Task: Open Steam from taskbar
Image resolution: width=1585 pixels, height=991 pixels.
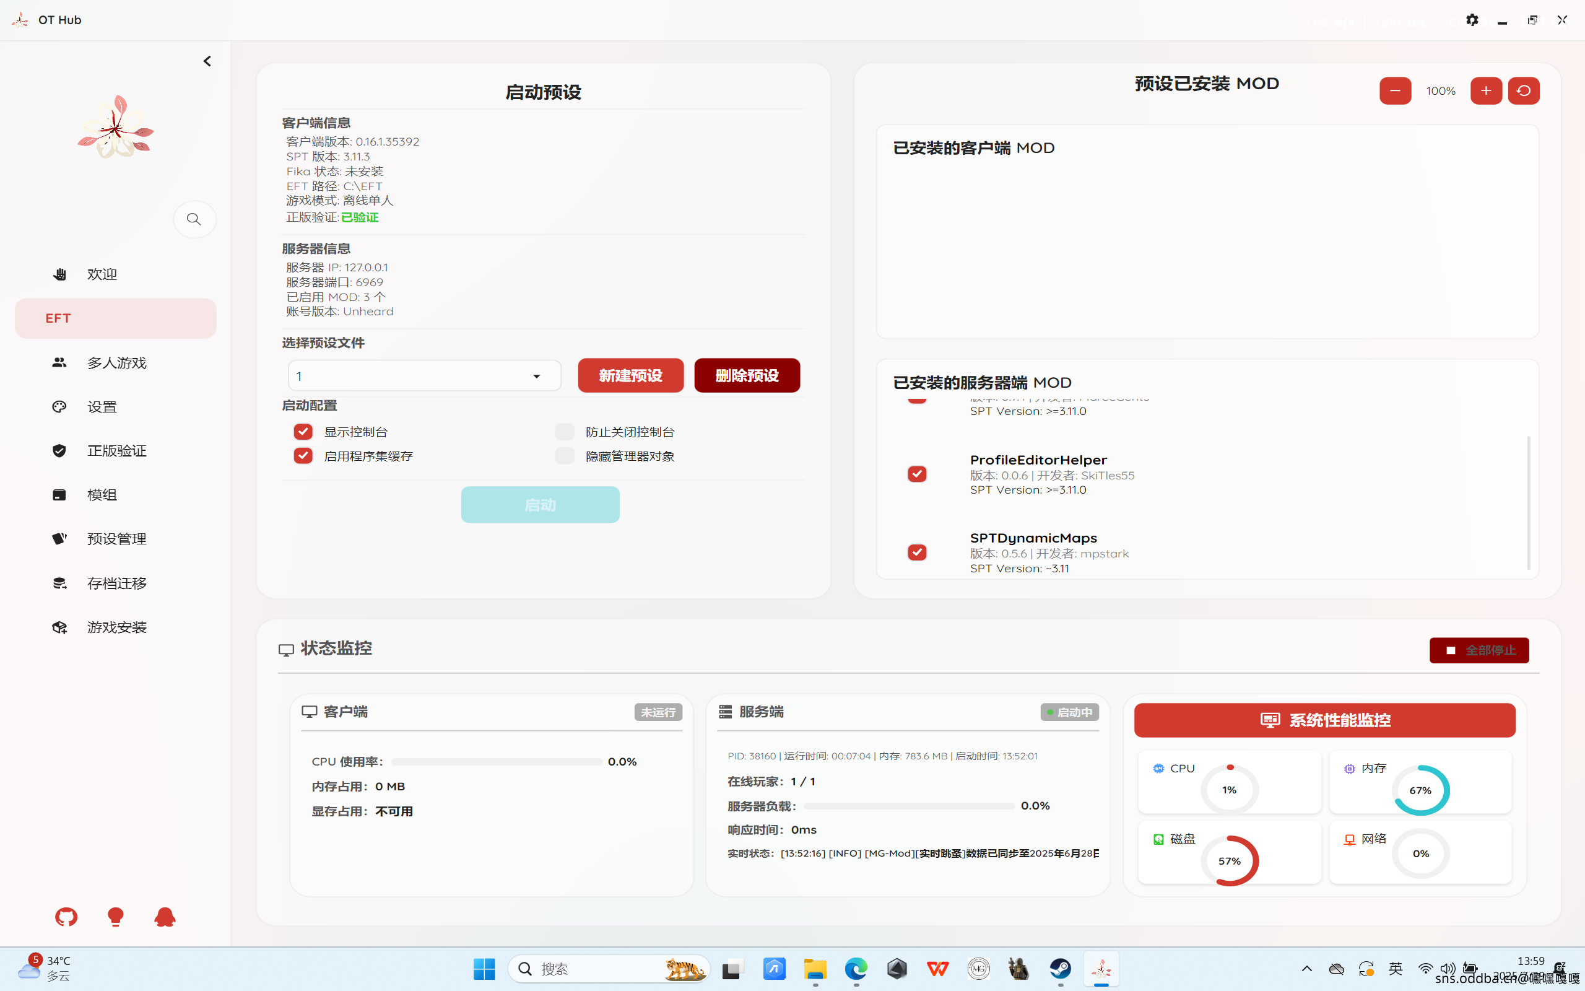Action: coord(1061,969)
